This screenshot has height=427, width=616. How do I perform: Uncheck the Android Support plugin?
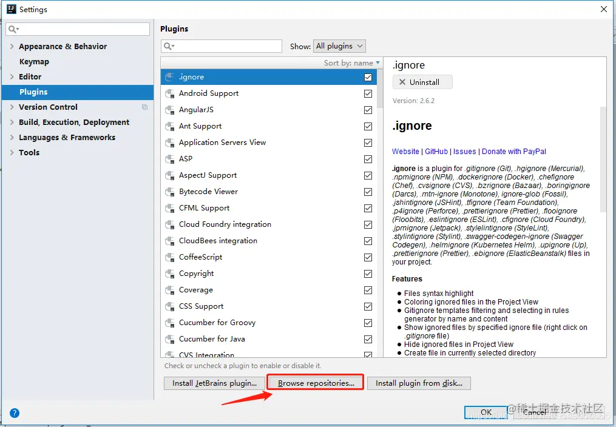[x=368, y=94]
